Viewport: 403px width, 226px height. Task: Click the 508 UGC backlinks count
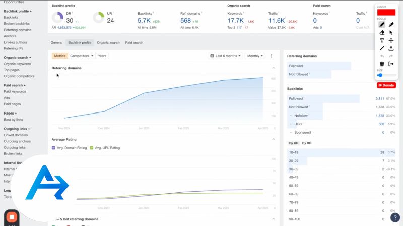click(381, 124)
